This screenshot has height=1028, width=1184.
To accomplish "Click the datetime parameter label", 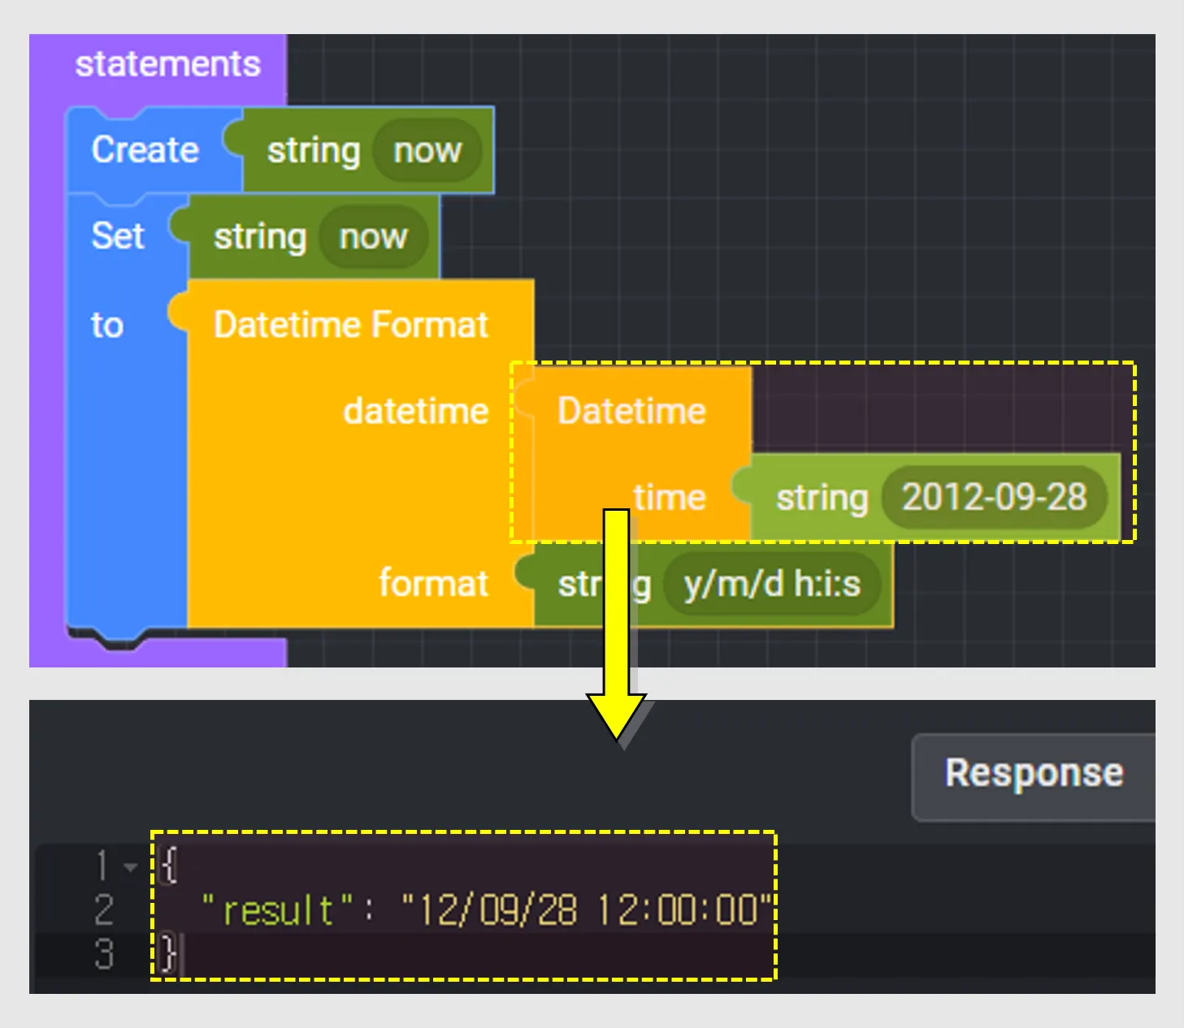I will (x=415, y=411).
